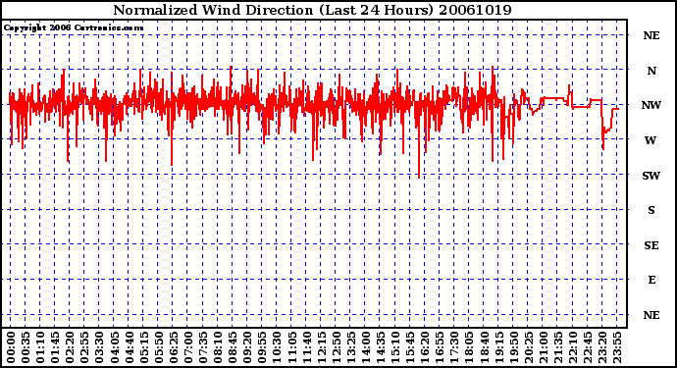
Task: Click the '12:15' time axis label
Action: pyautogui.click(x=321, y=347)
